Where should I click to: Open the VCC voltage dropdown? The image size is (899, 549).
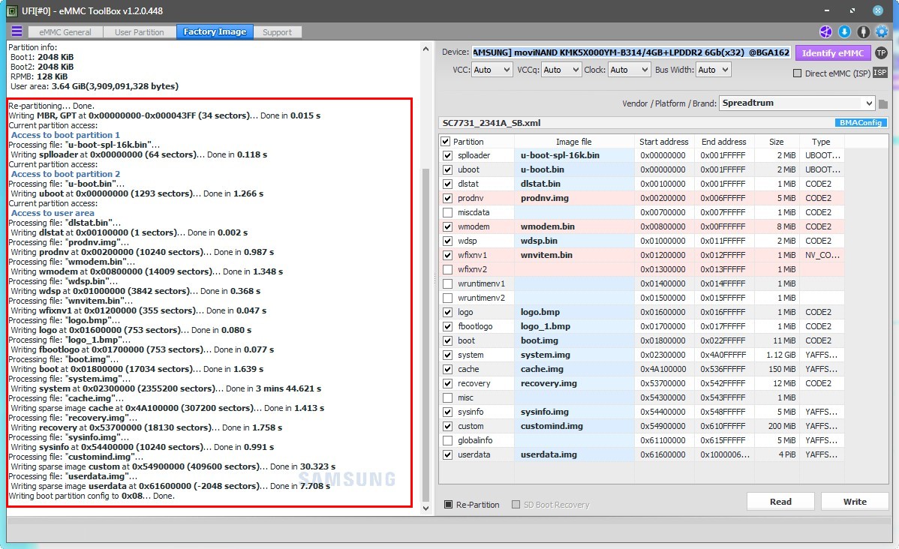492,70
